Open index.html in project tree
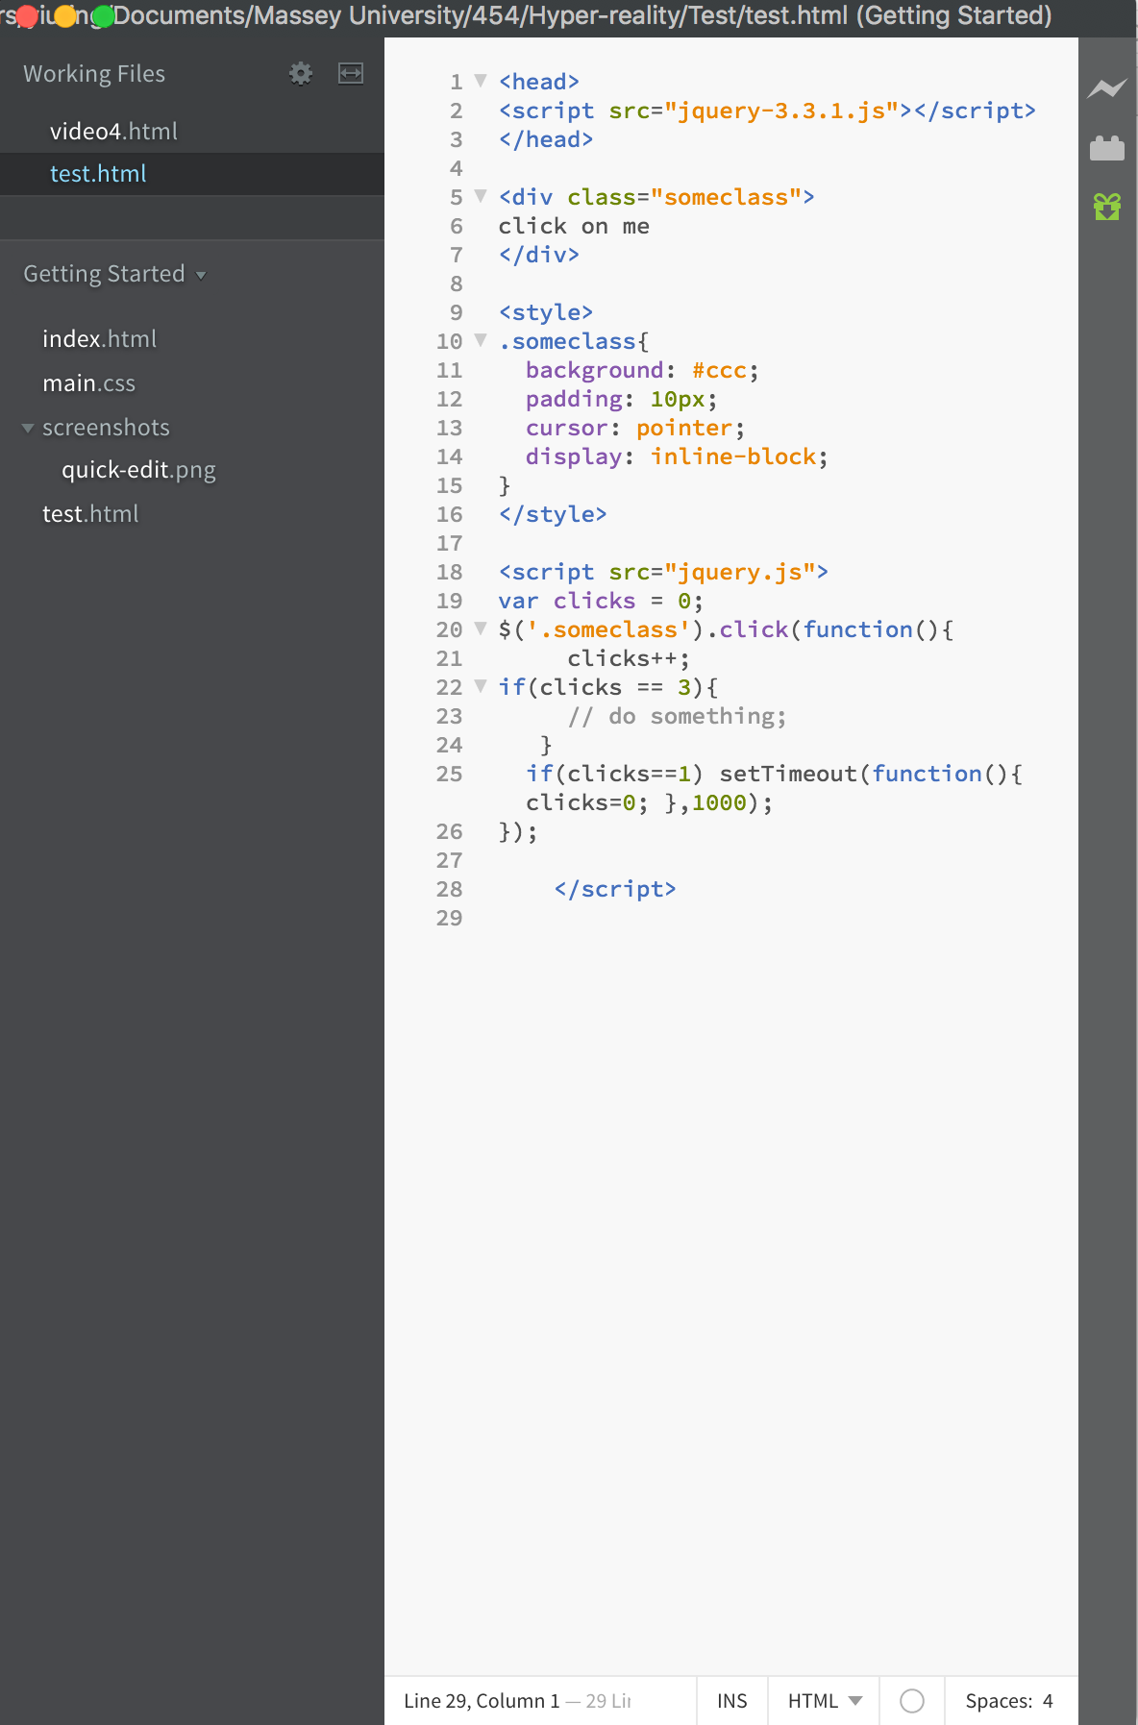Viewport: 1138px width, 1725px height. click(x=99, y=339)
